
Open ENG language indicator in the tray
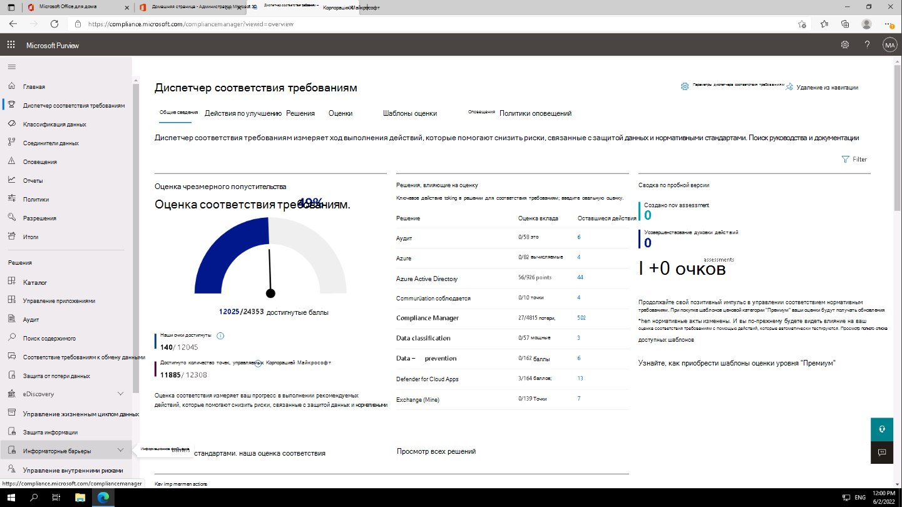860,498
